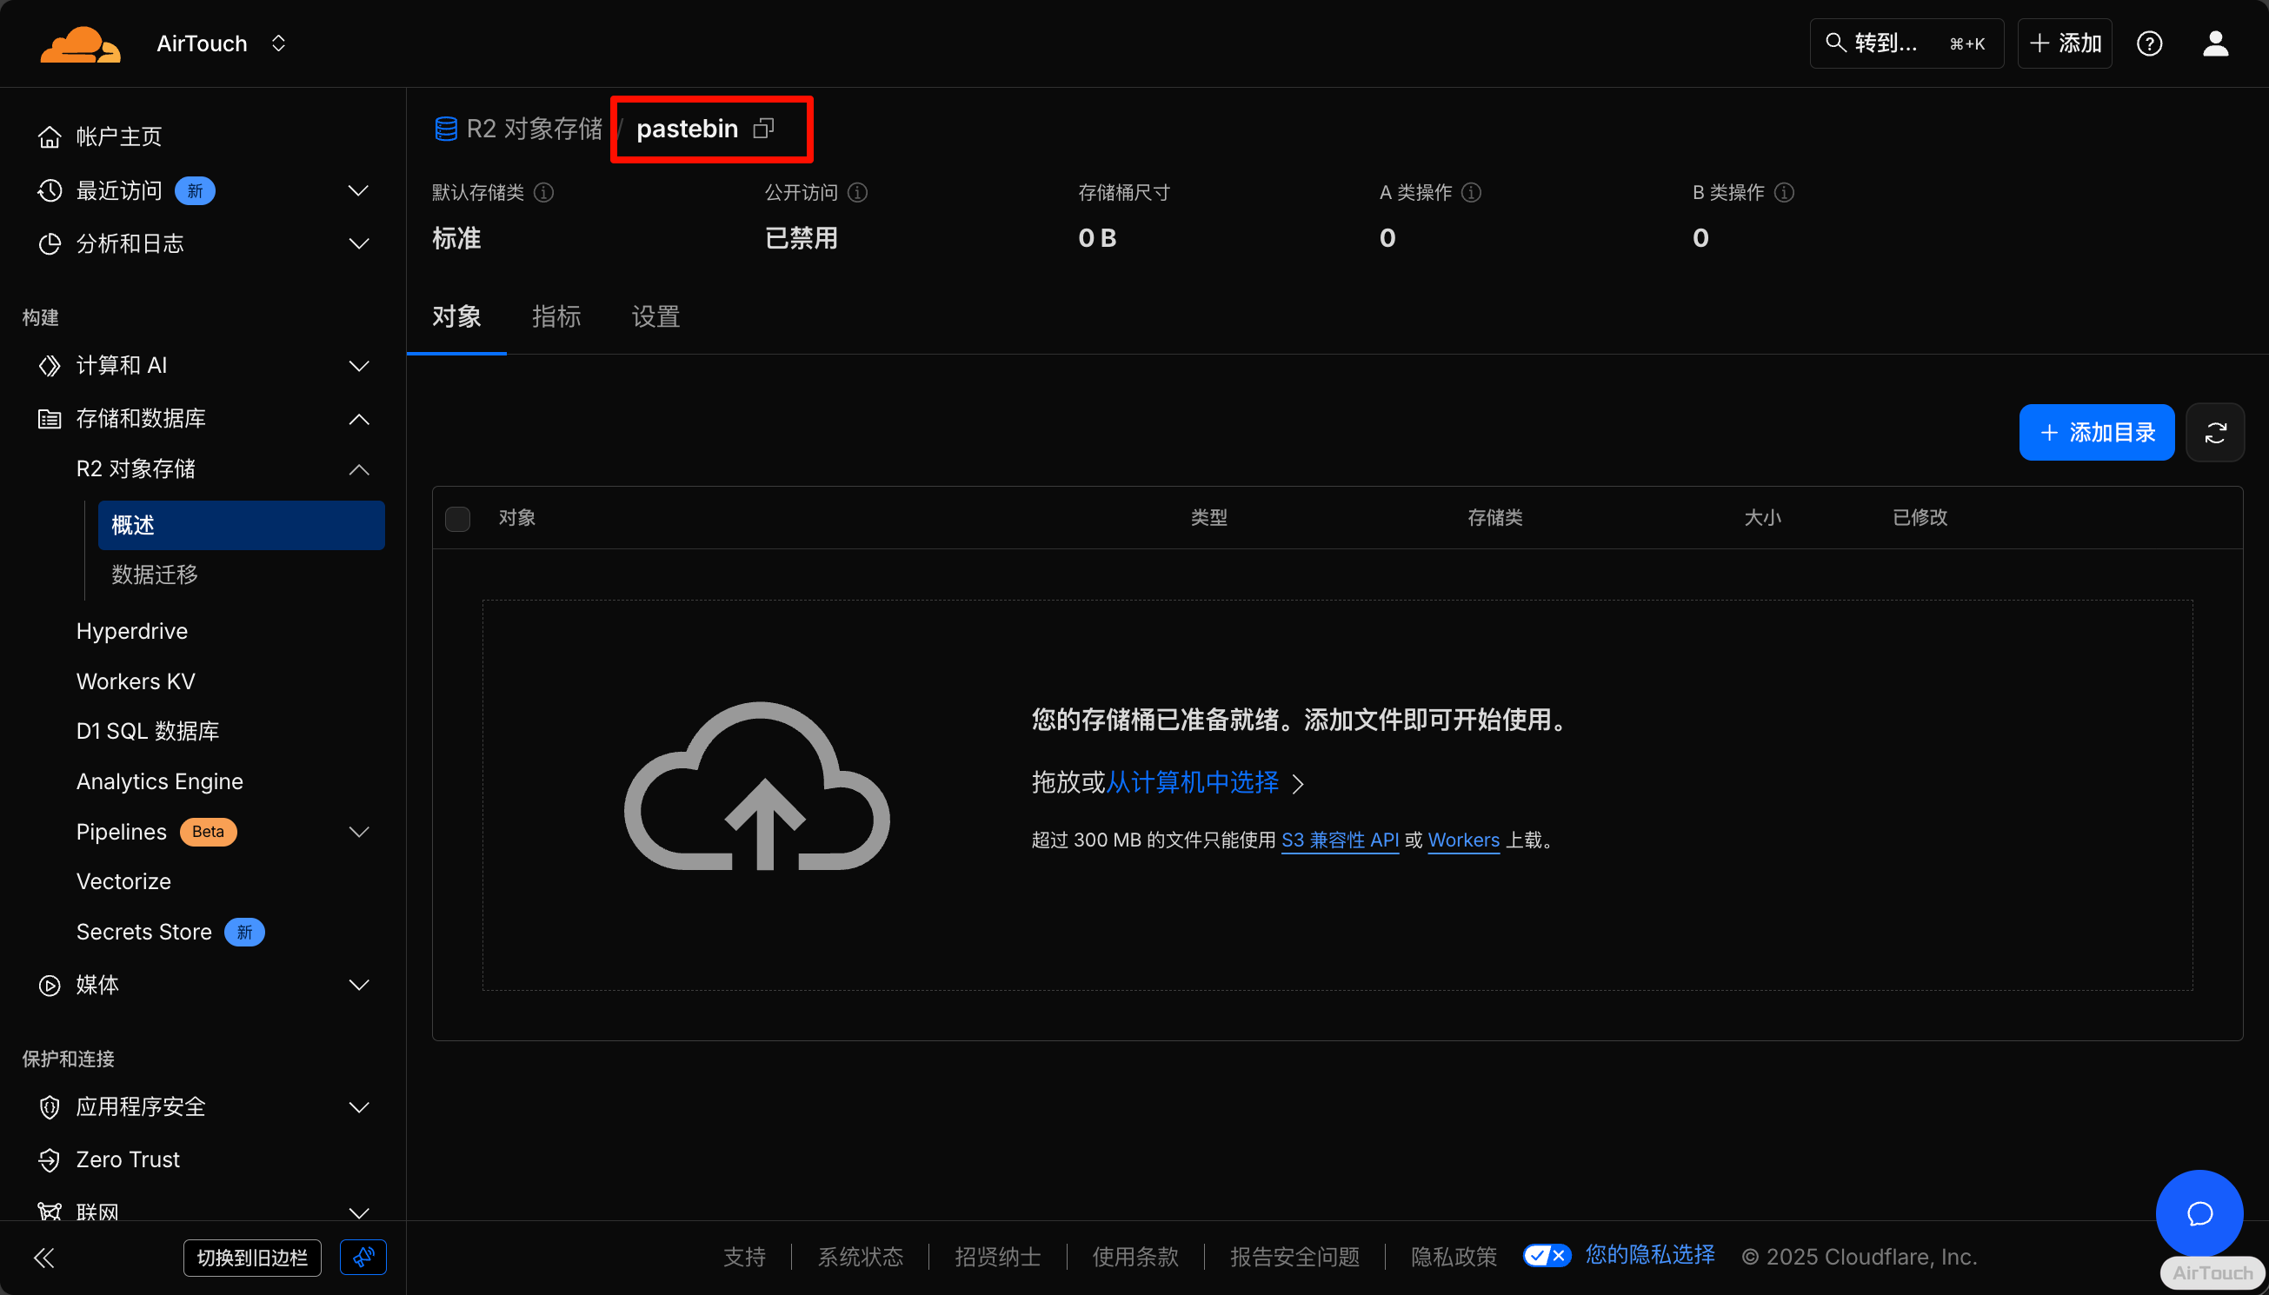Click the Cloudflare logo
Image resolution: width=2269 pixels, height=1295 pixels.
coord(80,44)
